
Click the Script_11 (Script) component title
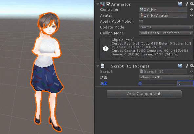[x=130, y=66]
